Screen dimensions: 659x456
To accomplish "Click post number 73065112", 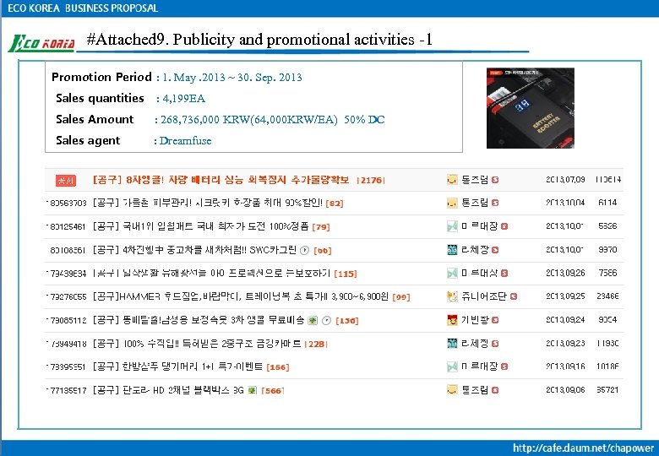I will (x=68, y=320).
